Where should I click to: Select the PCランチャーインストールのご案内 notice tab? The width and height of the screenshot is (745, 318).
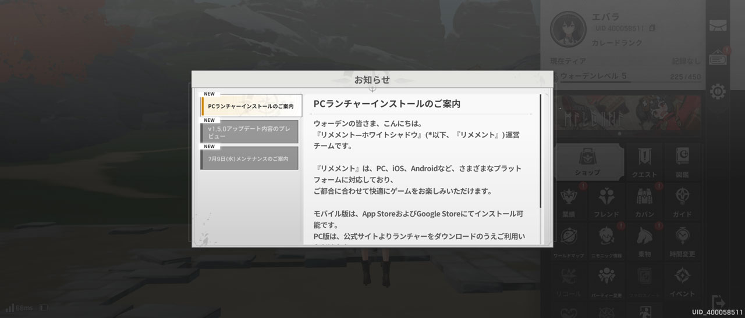[251, 106]
